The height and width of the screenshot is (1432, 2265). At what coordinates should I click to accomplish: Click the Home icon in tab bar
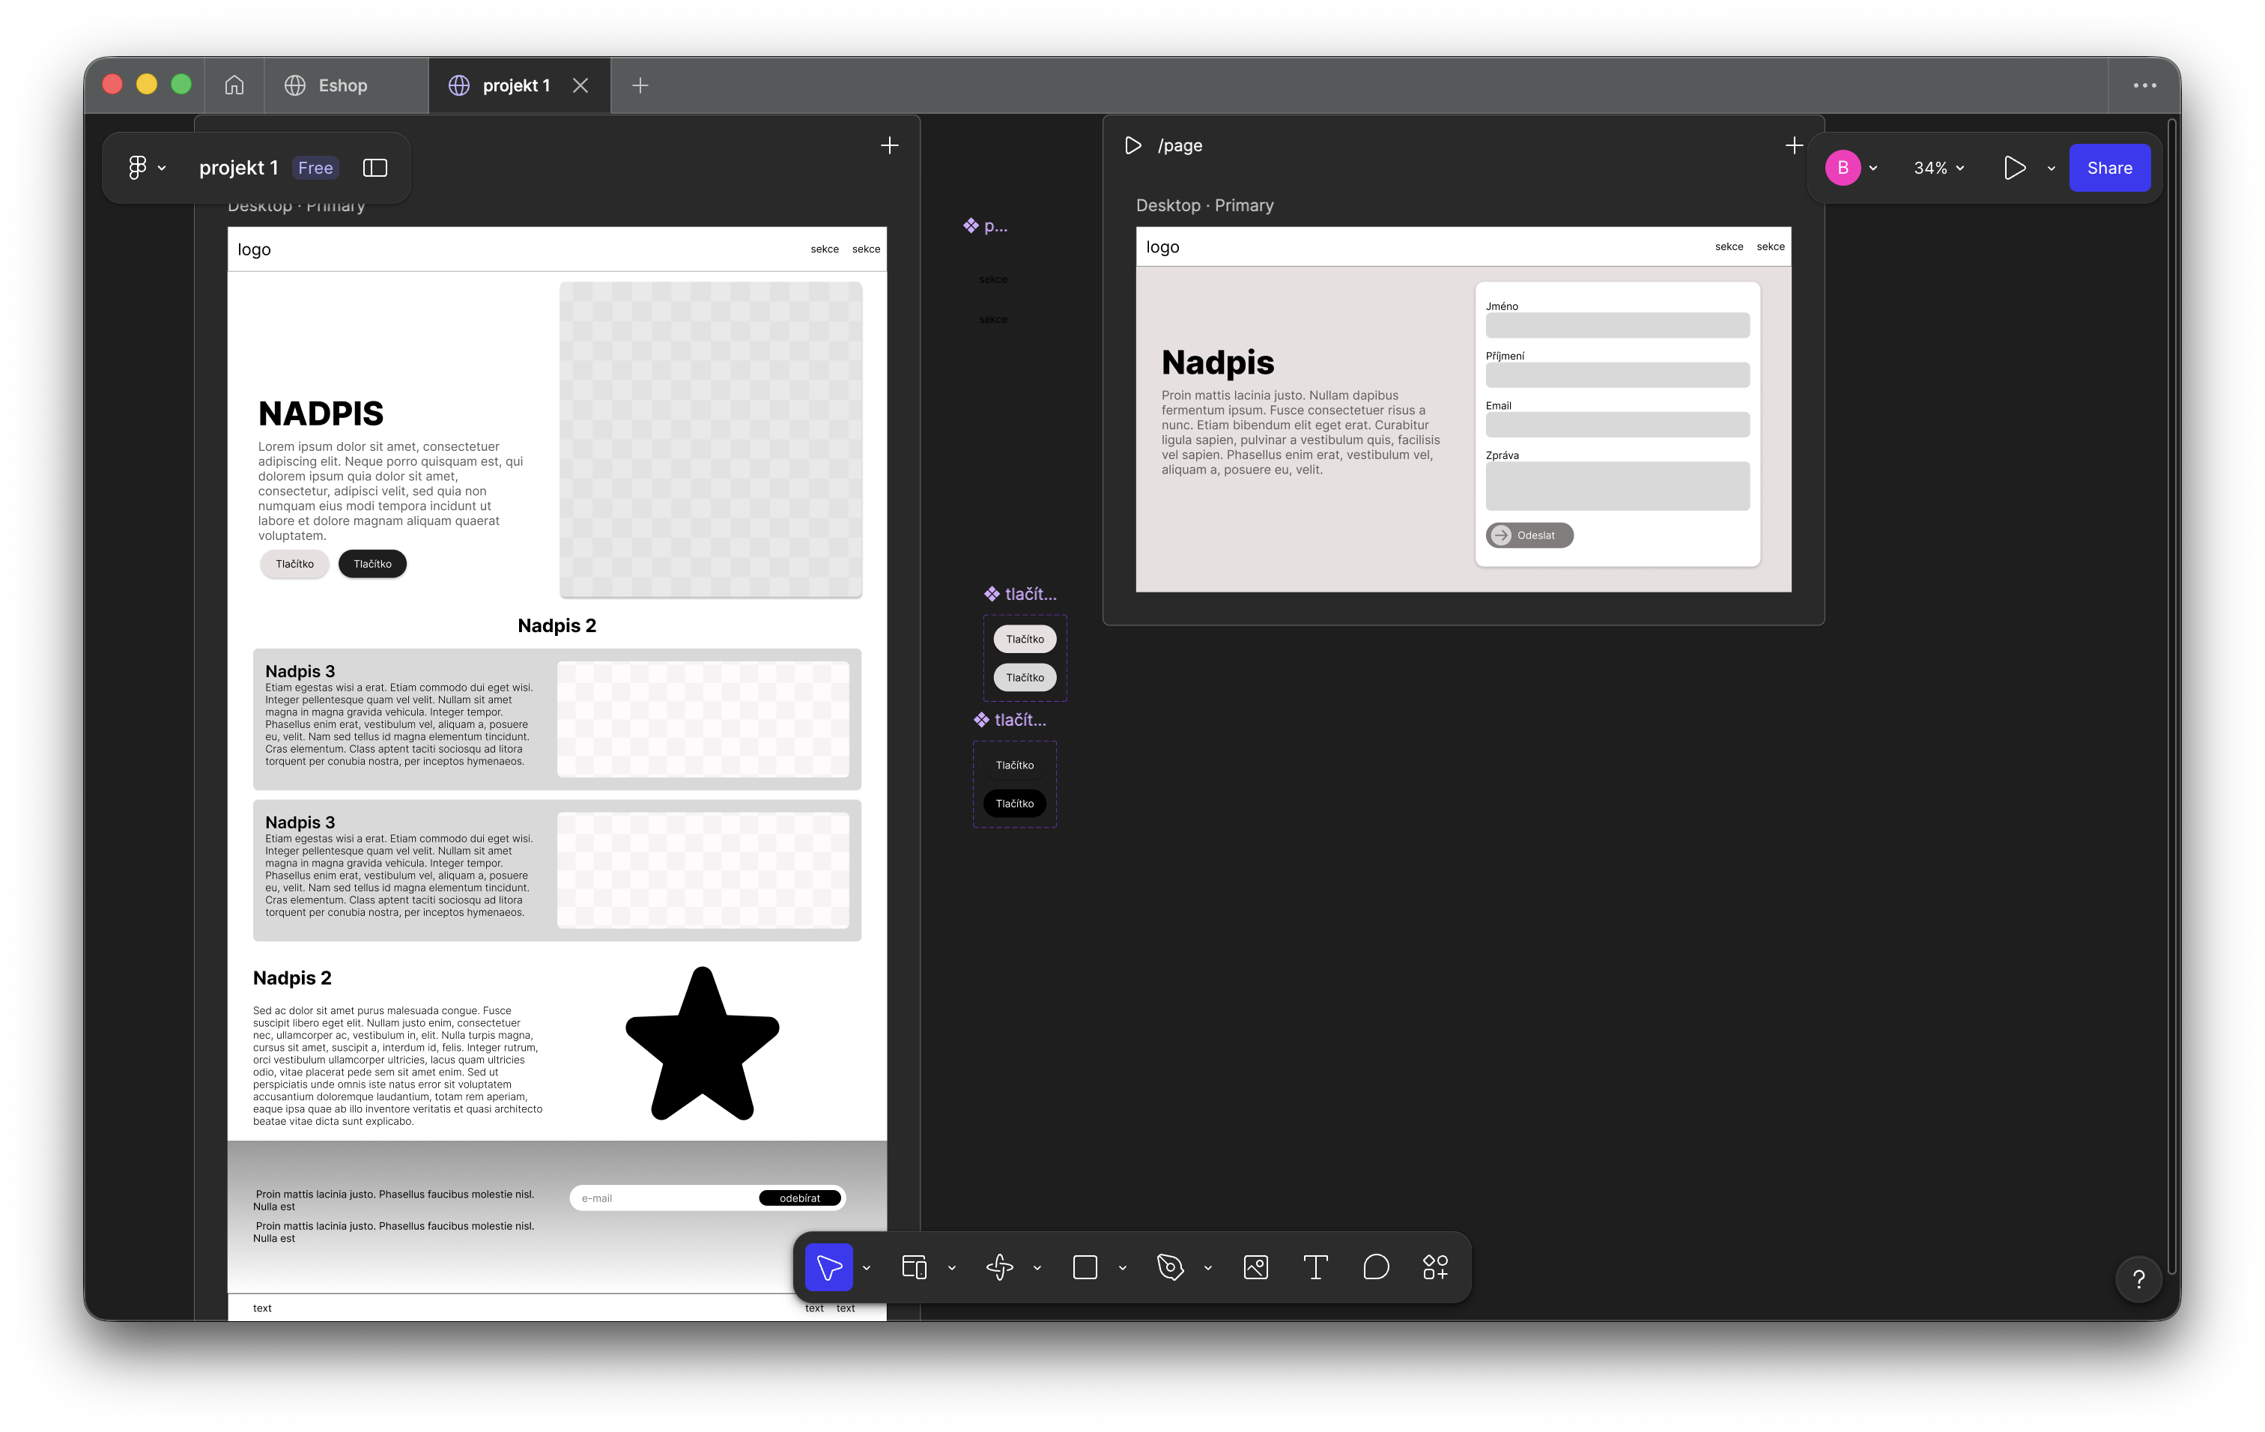point(234,85)
